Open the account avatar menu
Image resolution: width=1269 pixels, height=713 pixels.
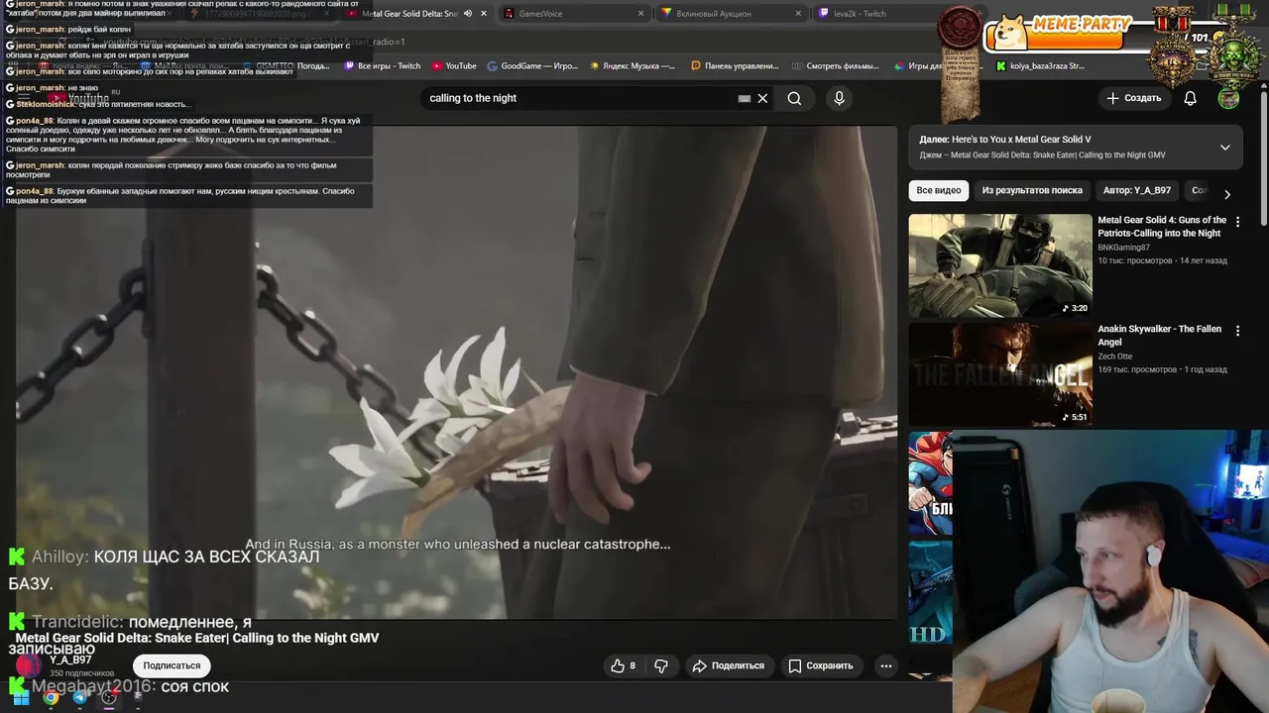point(1228,98)
